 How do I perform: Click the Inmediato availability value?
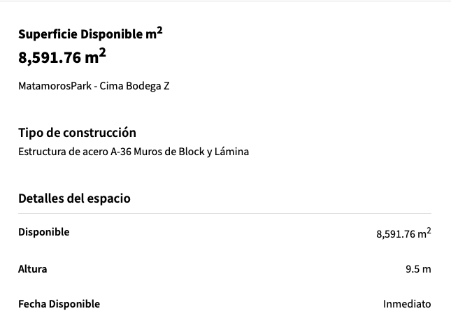click(407, 304)
